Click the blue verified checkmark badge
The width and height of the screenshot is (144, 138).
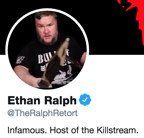85,100
